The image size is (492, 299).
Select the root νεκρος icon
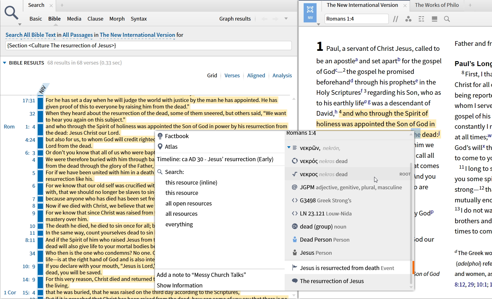click(x=294, y=174)
